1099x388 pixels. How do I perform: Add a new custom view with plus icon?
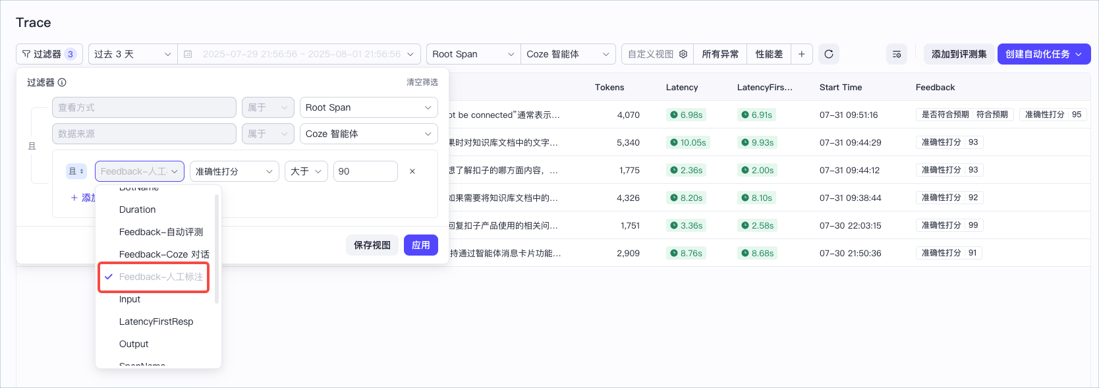pos(801,54)
